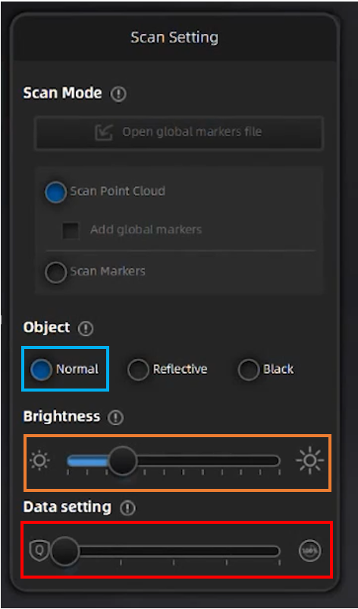Open the Brightness info tooltip icon
Viewport: 358px width, 609px height.
click(115, 418)
